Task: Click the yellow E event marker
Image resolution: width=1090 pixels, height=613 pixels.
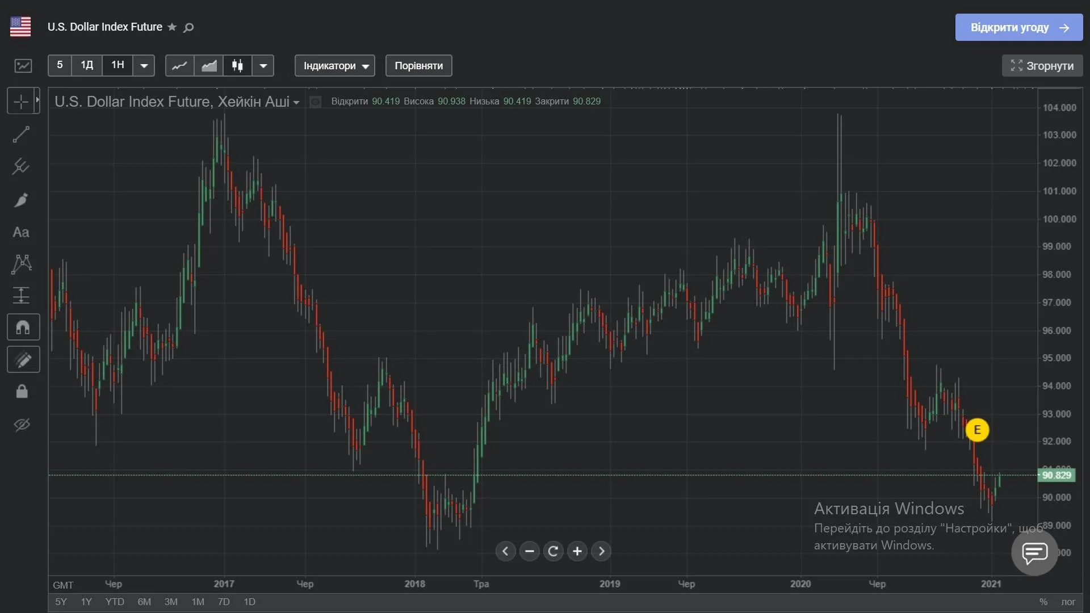Action: [977, 430]
